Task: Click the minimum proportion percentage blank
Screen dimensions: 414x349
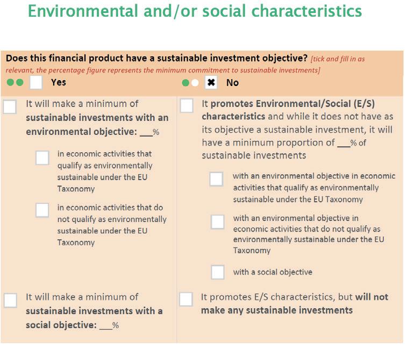Action: click(x=344, y=143)
